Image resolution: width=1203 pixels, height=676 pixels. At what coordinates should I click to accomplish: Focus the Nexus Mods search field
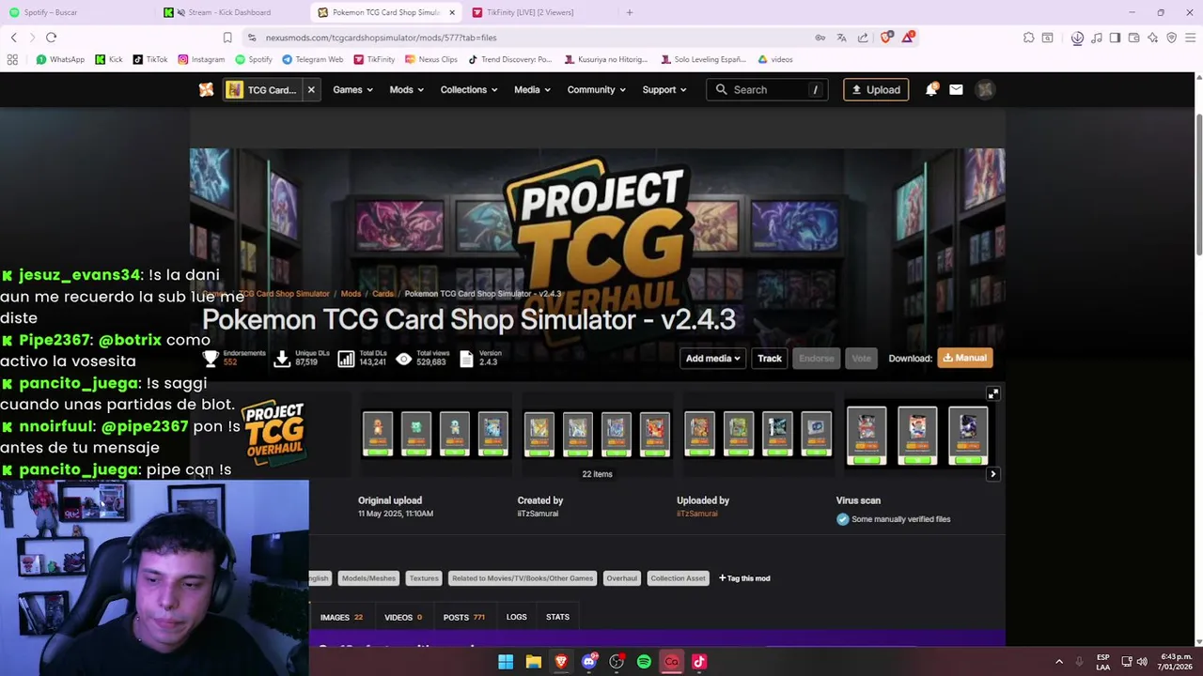[767, 89]
